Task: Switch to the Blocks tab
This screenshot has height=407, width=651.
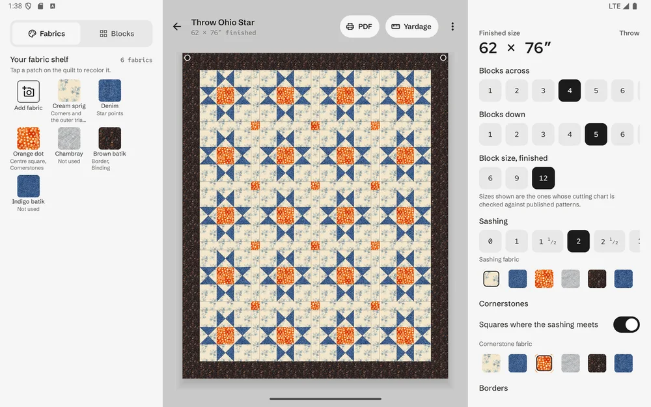Action: point(117,34)
